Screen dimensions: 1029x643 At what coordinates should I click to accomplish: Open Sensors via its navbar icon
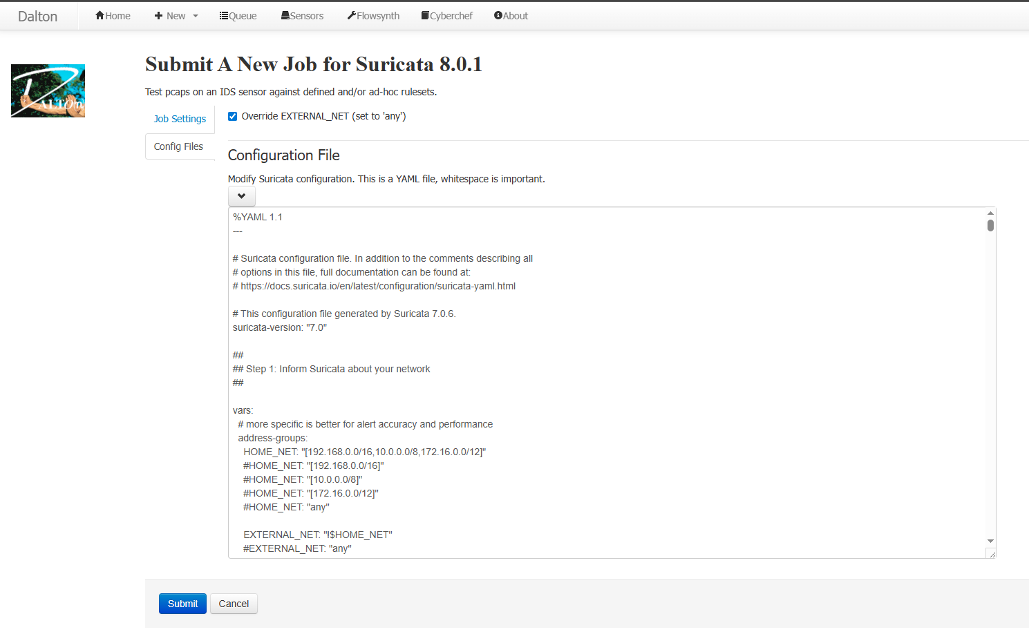tap(285, 15)
